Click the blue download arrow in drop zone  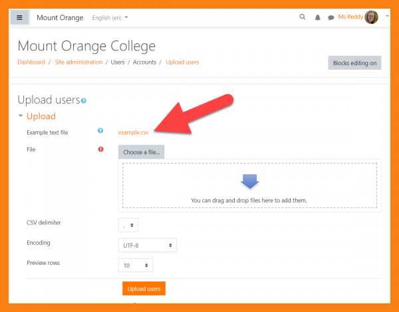(249, 181)
